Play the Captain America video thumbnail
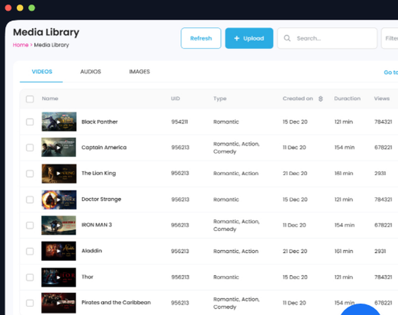 [x=59, y=147]
